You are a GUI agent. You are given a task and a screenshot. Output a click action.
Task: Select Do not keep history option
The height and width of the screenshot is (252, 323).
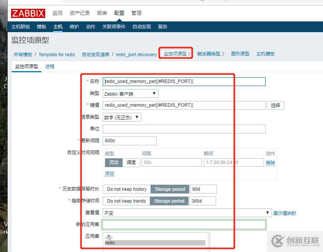(x=127, y=189)
